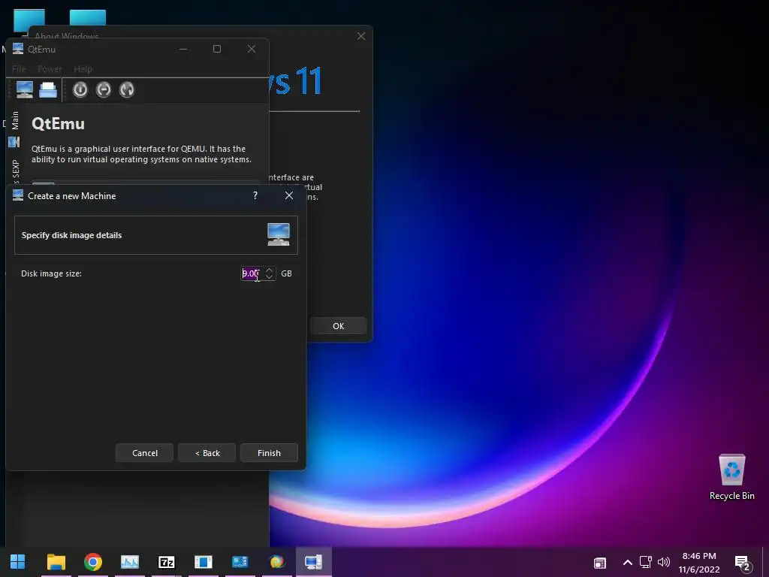Open 7-Zip from the taskbar
Image resolution: width=769 pixels, height=577 pixels.
[x=166, y=561]
